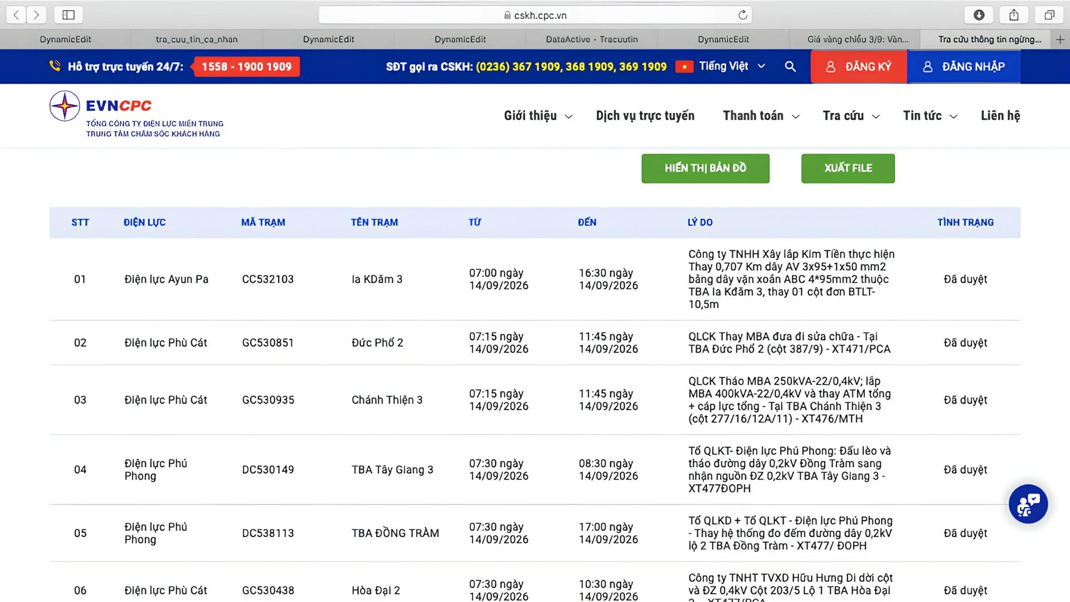Switch to the DataActive - Tracuutin tab
Screen dimensions: 1070x602
point(592,40)
